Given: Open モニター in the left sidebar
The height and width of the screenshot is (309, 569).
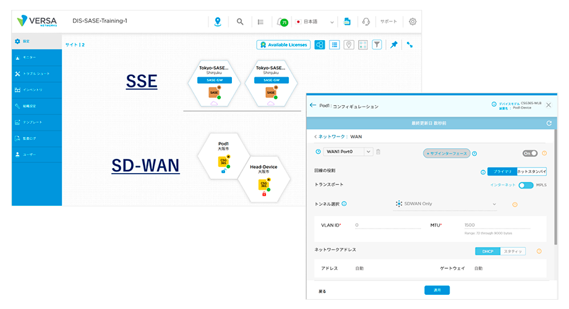Looking at the screenshot, I should [36, 57].
